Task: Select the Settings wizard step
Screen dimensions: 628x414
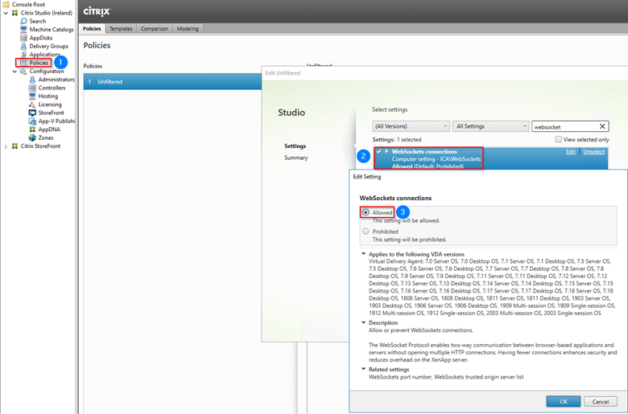Action: click(295, 146)
